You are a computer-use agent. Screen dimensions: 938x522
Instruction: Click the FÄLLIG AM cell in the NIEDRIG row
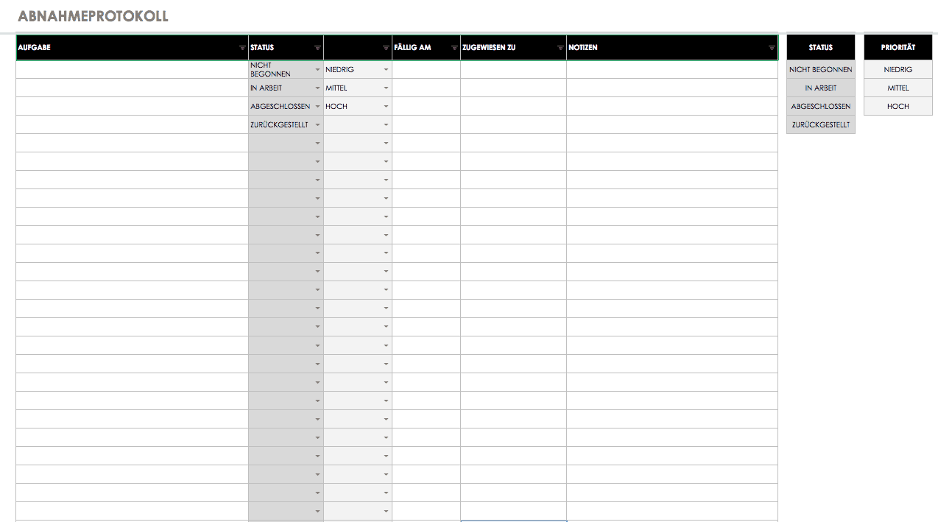point(426,70)
